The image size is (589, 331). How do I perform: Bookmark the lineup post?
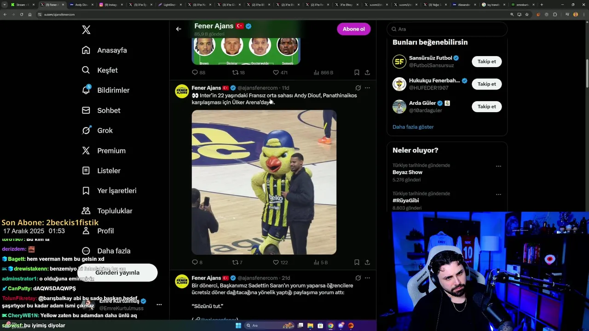click(357, 73)
